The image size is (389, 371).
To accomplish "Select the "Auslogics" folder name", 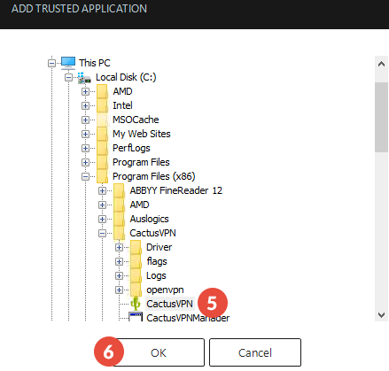I will (x=149, y=219).
